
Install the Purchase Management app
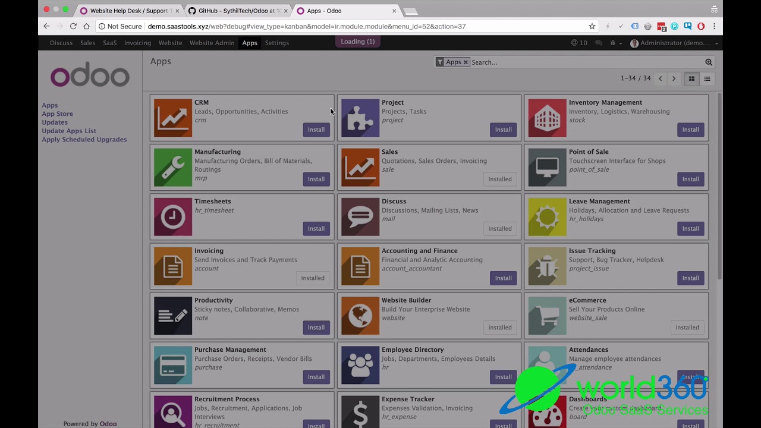pos(316,377)
